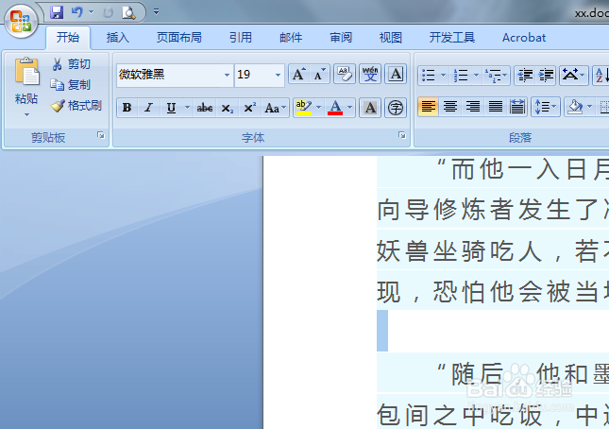The height and width of the screenshot is (429, 609).
Task: Expand the font name dropdown list
Action: click(228, 75)
